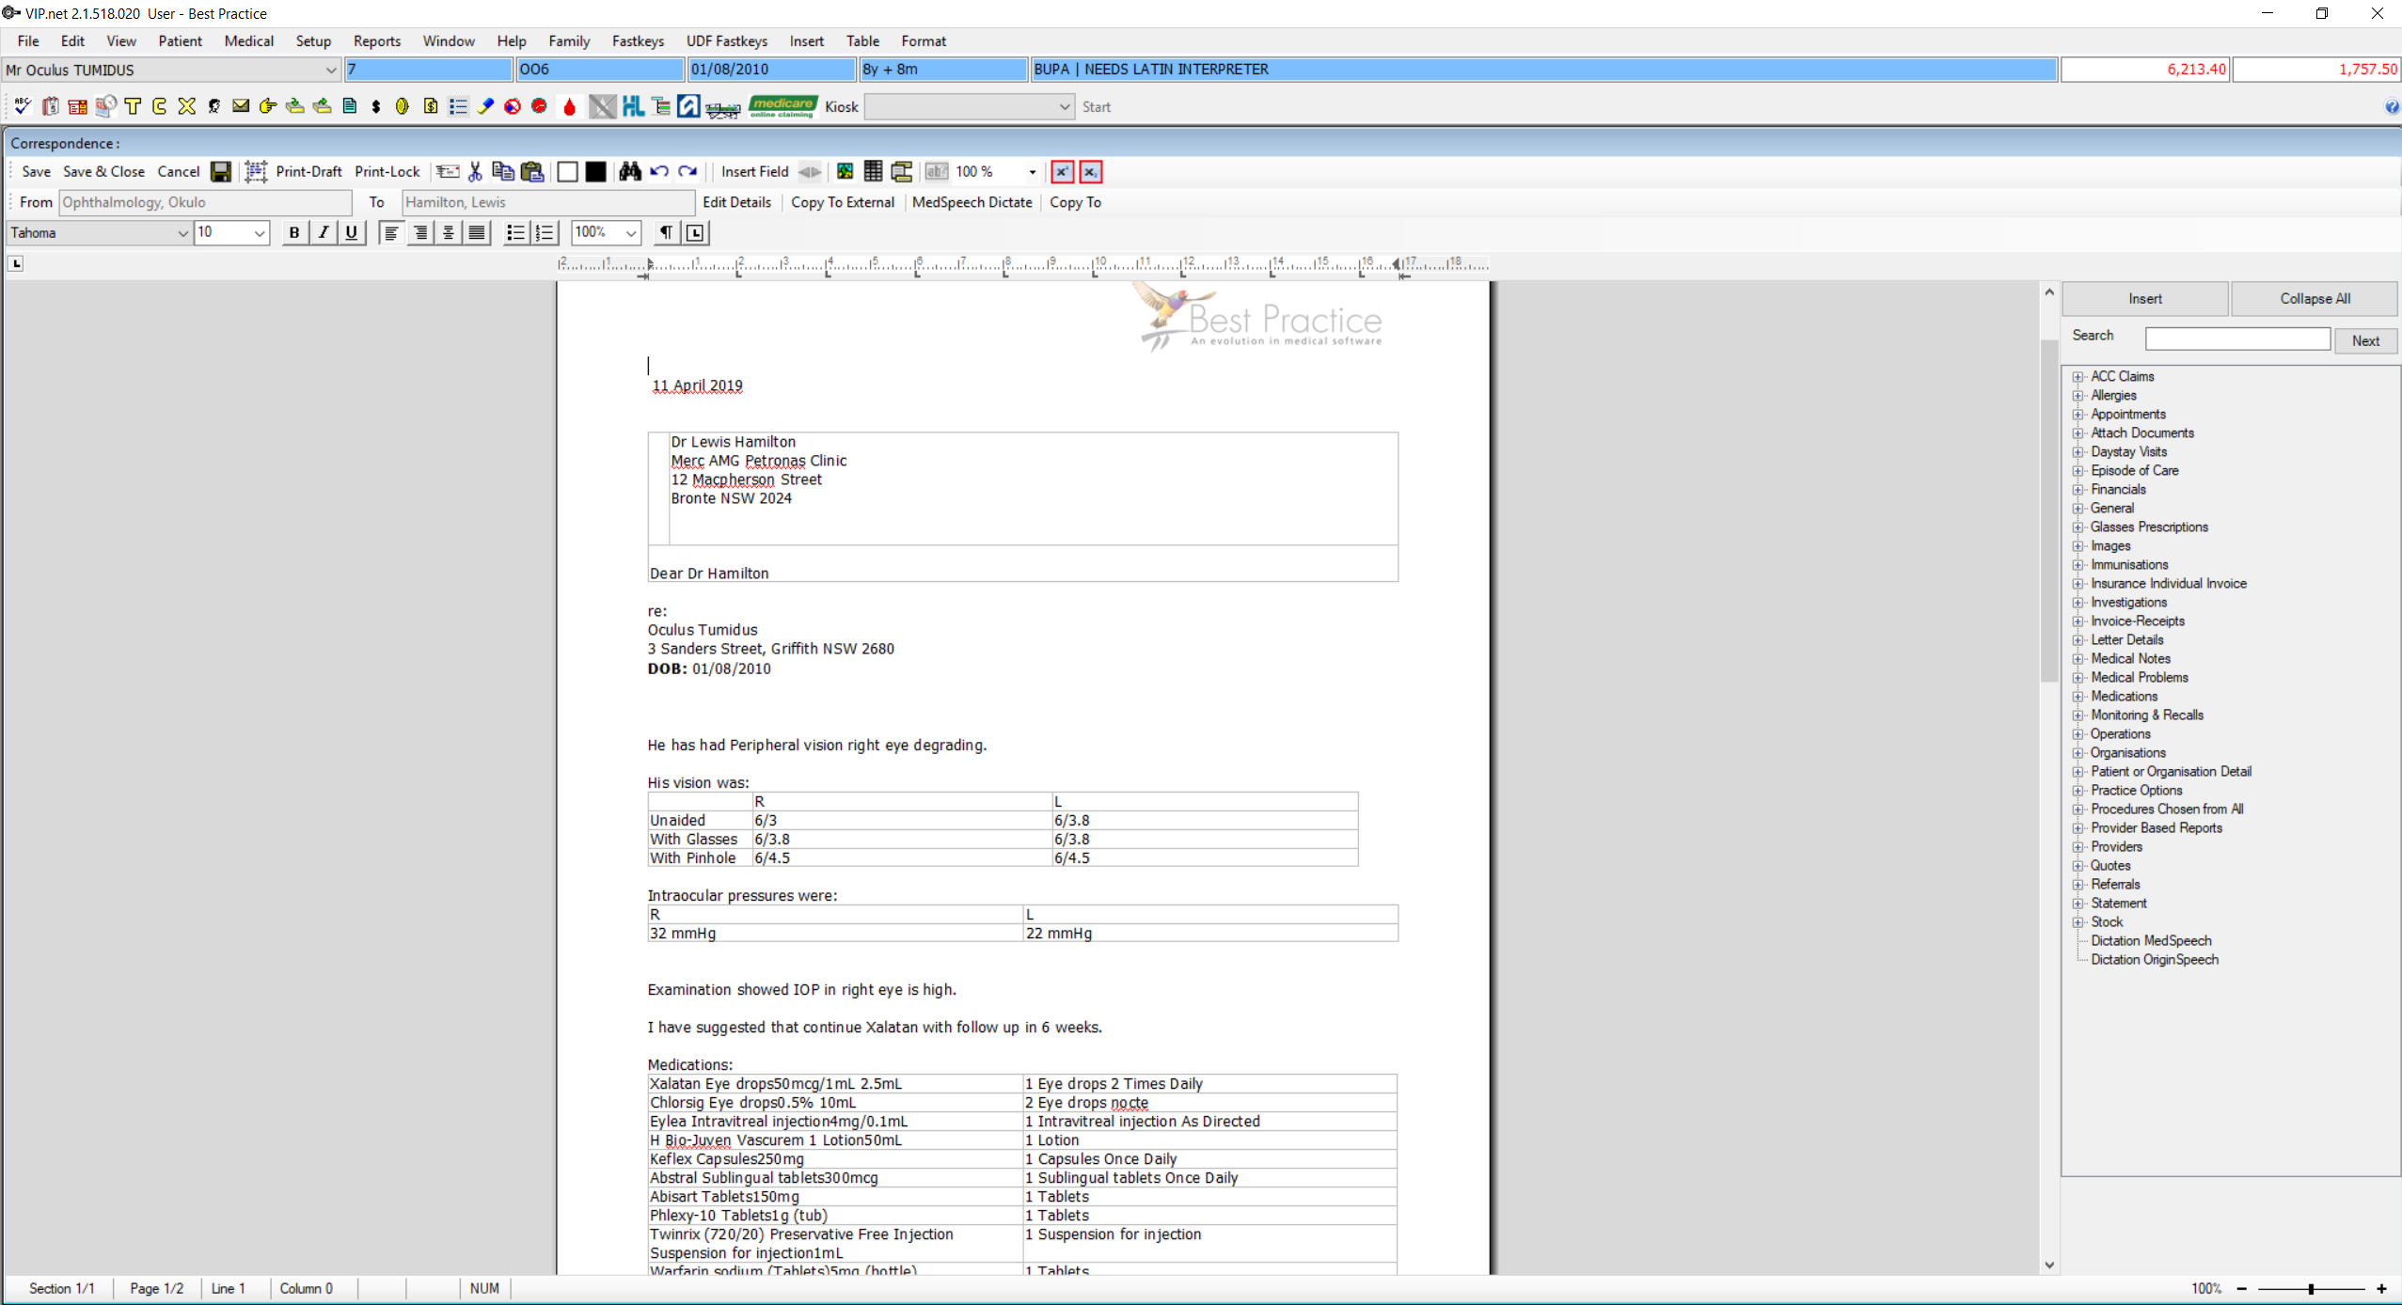Image resolution: width=2402 pixels, height=1305 pixels.
Task: Click the black color swatch
Action: point(595,171)
